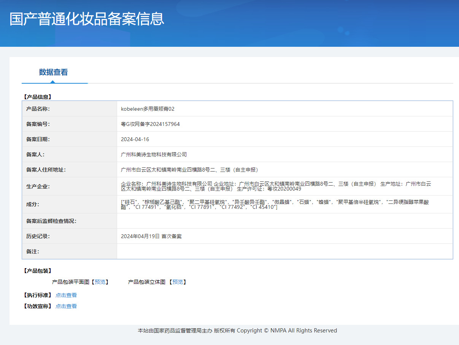The image size is (459, 345).
Task: Open 点击查看 link beside 执行标准
Action: (66, 295)
